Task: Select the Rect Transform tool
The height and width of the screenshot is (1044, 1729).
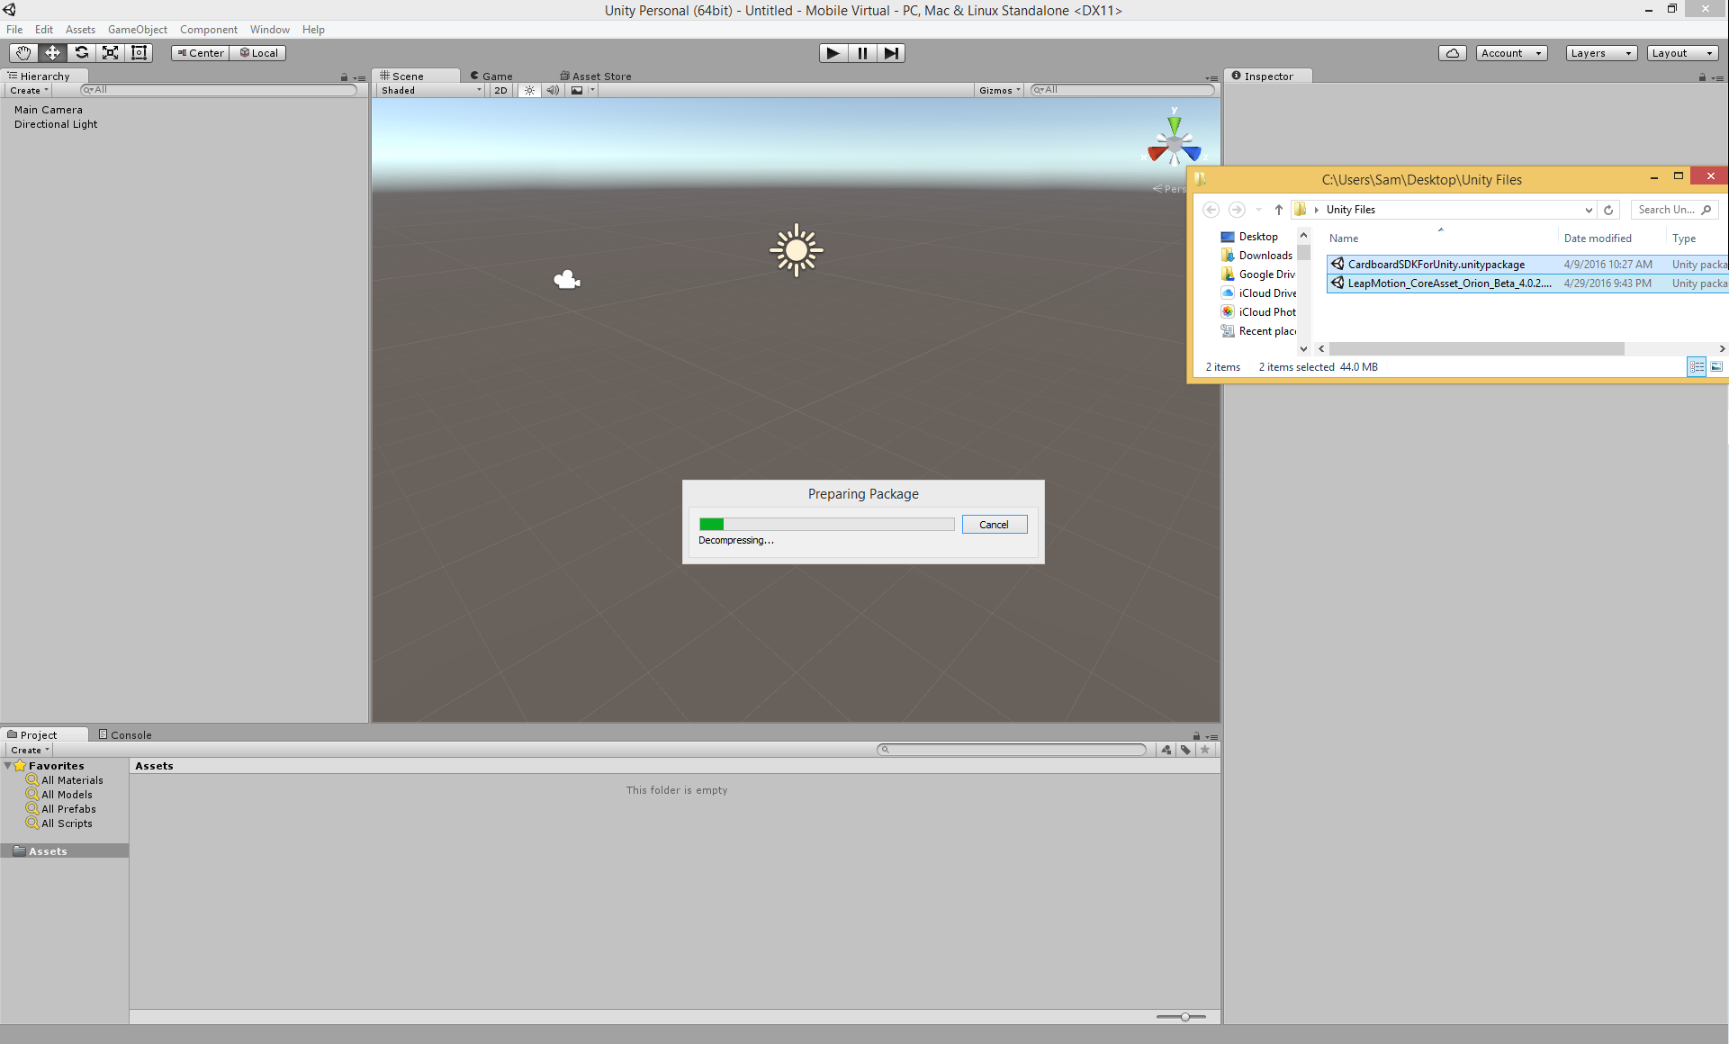Action: pos(139,53)
